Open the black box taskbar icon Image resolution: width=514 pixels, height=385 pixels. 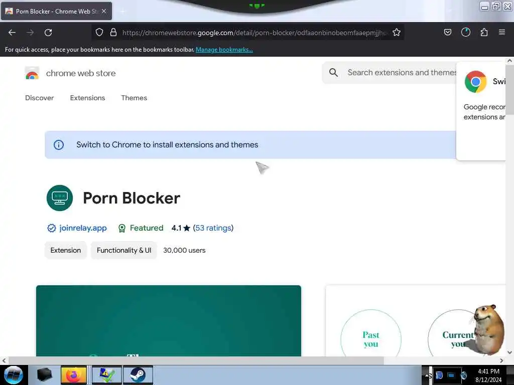(x=44, y=375)
